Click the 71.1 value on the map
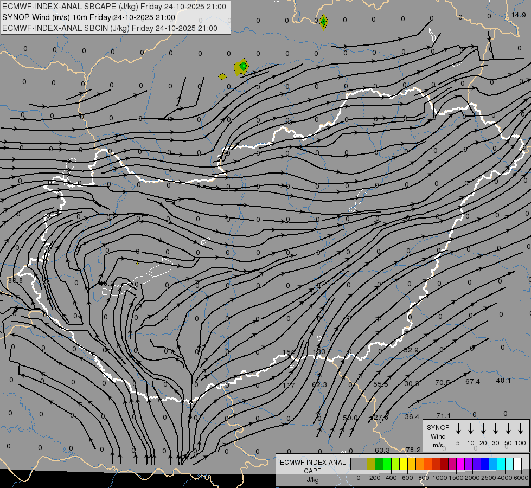This screenshot has width=531, height=488. tap(443, 415)
